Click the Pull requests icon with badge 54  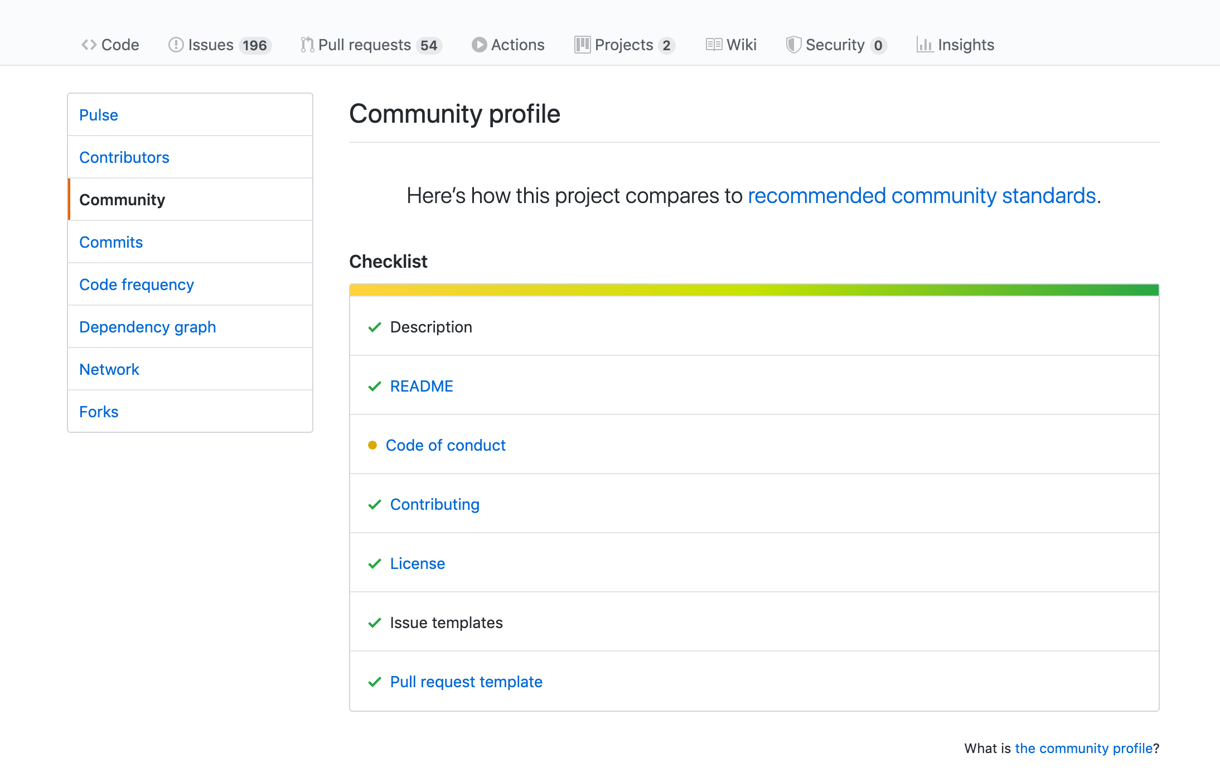coord(369,20)
